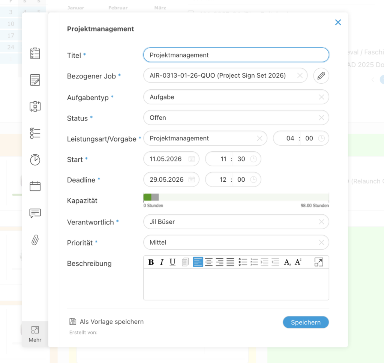This screenshot has width=384, height=363.
Task: Toggle underline formatting in the toolbar
Action: click(172, 262)
